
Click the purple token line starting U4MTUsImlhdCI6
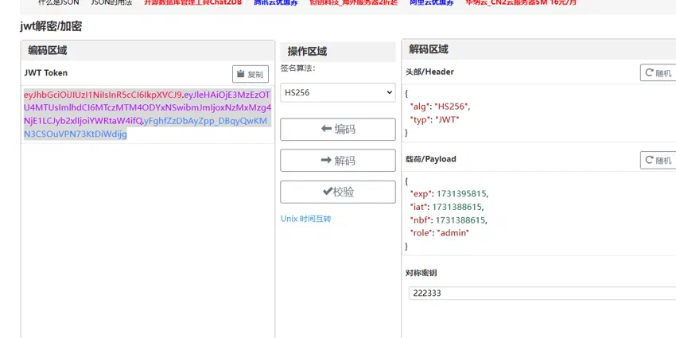[x=147, y=108]
